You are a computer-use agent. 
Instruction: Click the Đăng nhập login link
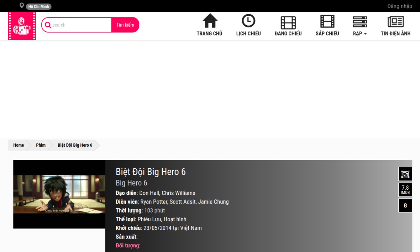click(400, 6)
